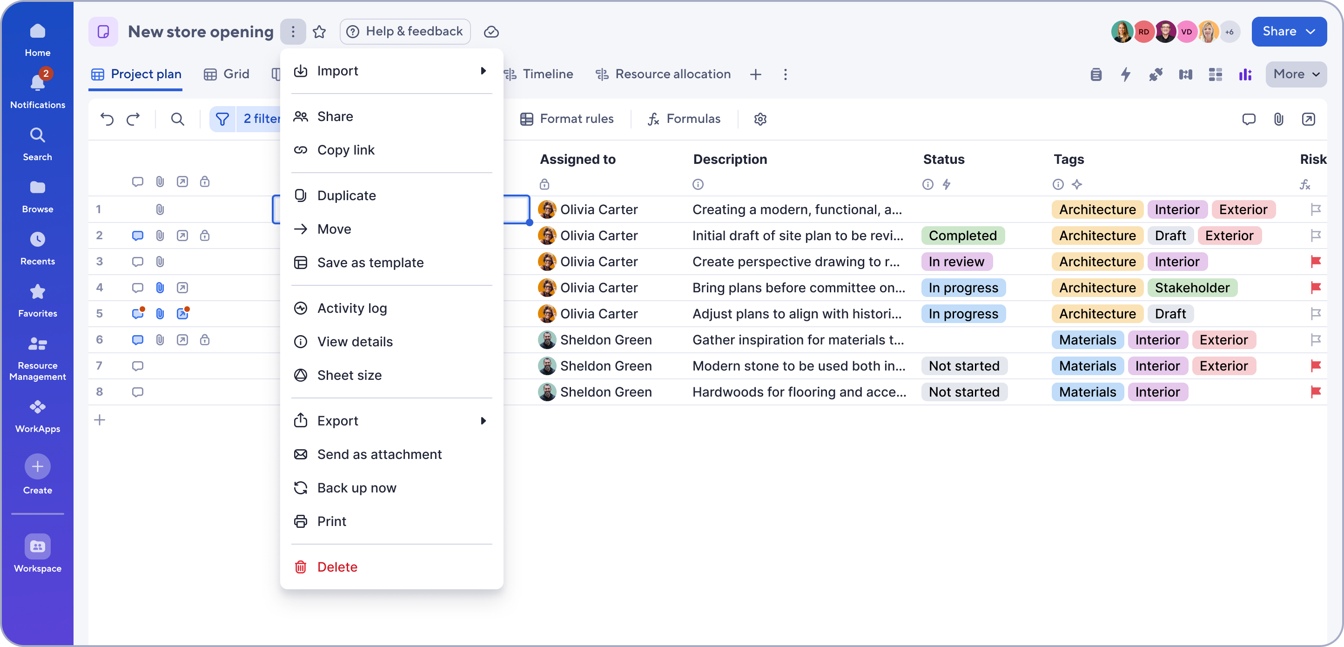This screenshot has height=647, width=1344.
Task: Click the attachments paperclip icon in the toolbar
Action: pos(1278,119)
